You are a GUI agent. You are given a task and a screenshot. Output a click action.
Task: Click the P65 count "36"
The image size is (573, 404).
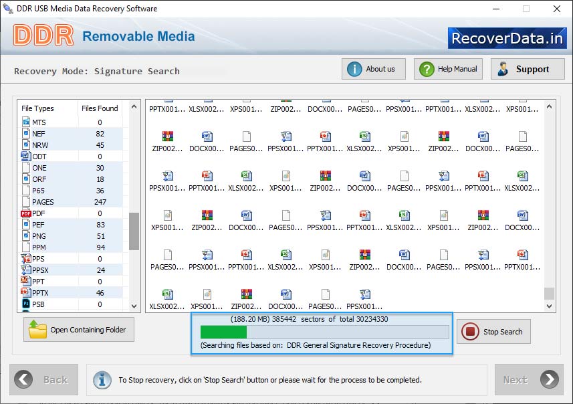[100, 191]
